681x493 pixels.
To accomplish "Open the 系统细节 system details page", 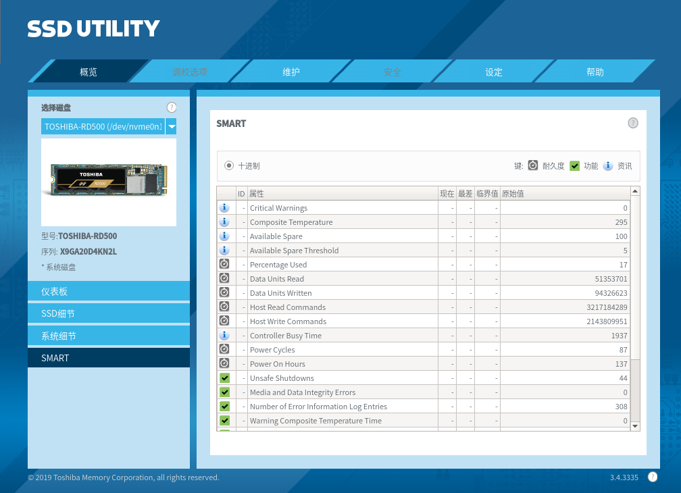I will (109, 336).
